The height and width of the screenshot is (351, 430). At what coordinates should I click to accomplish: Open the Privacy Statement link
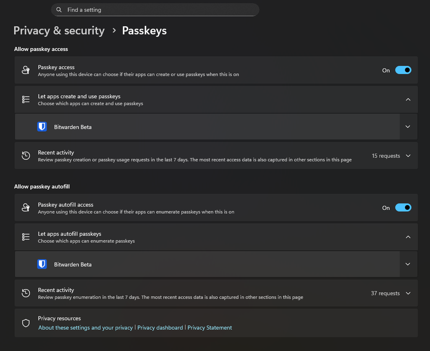[210, 328]
